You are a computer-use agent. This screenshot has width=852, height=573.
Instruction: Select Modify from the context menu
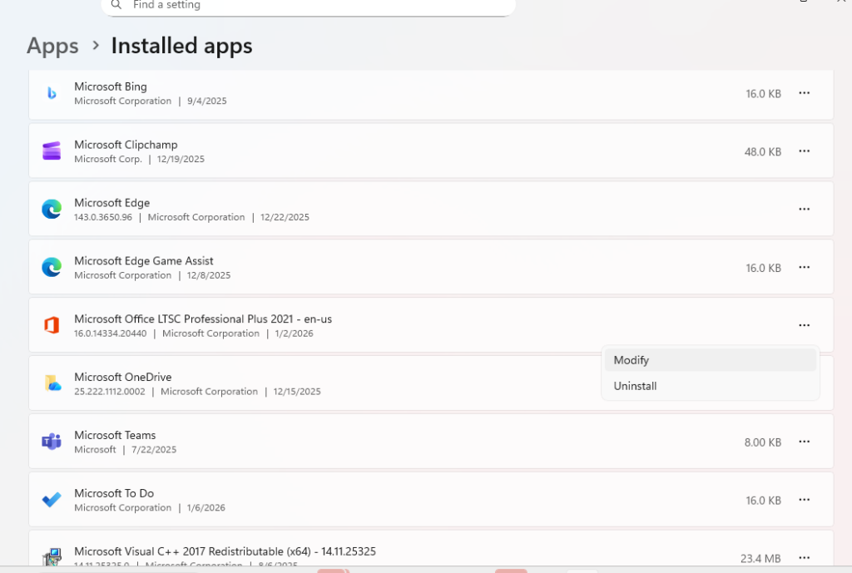(631, 359)
